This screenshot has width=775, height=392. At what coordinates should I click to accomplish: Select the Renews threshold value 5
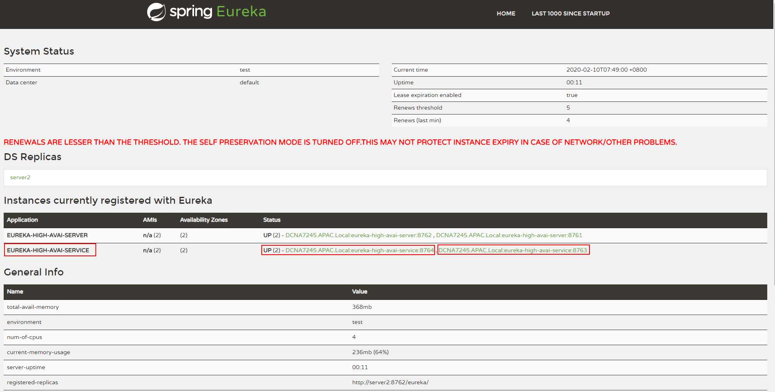[568, 108]
